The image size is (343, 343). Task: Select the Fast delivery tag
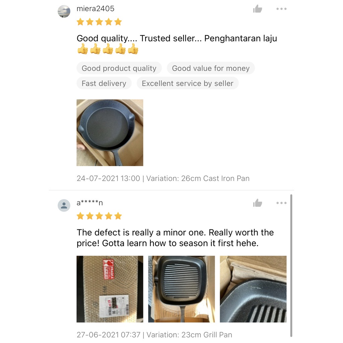(104, 83)
